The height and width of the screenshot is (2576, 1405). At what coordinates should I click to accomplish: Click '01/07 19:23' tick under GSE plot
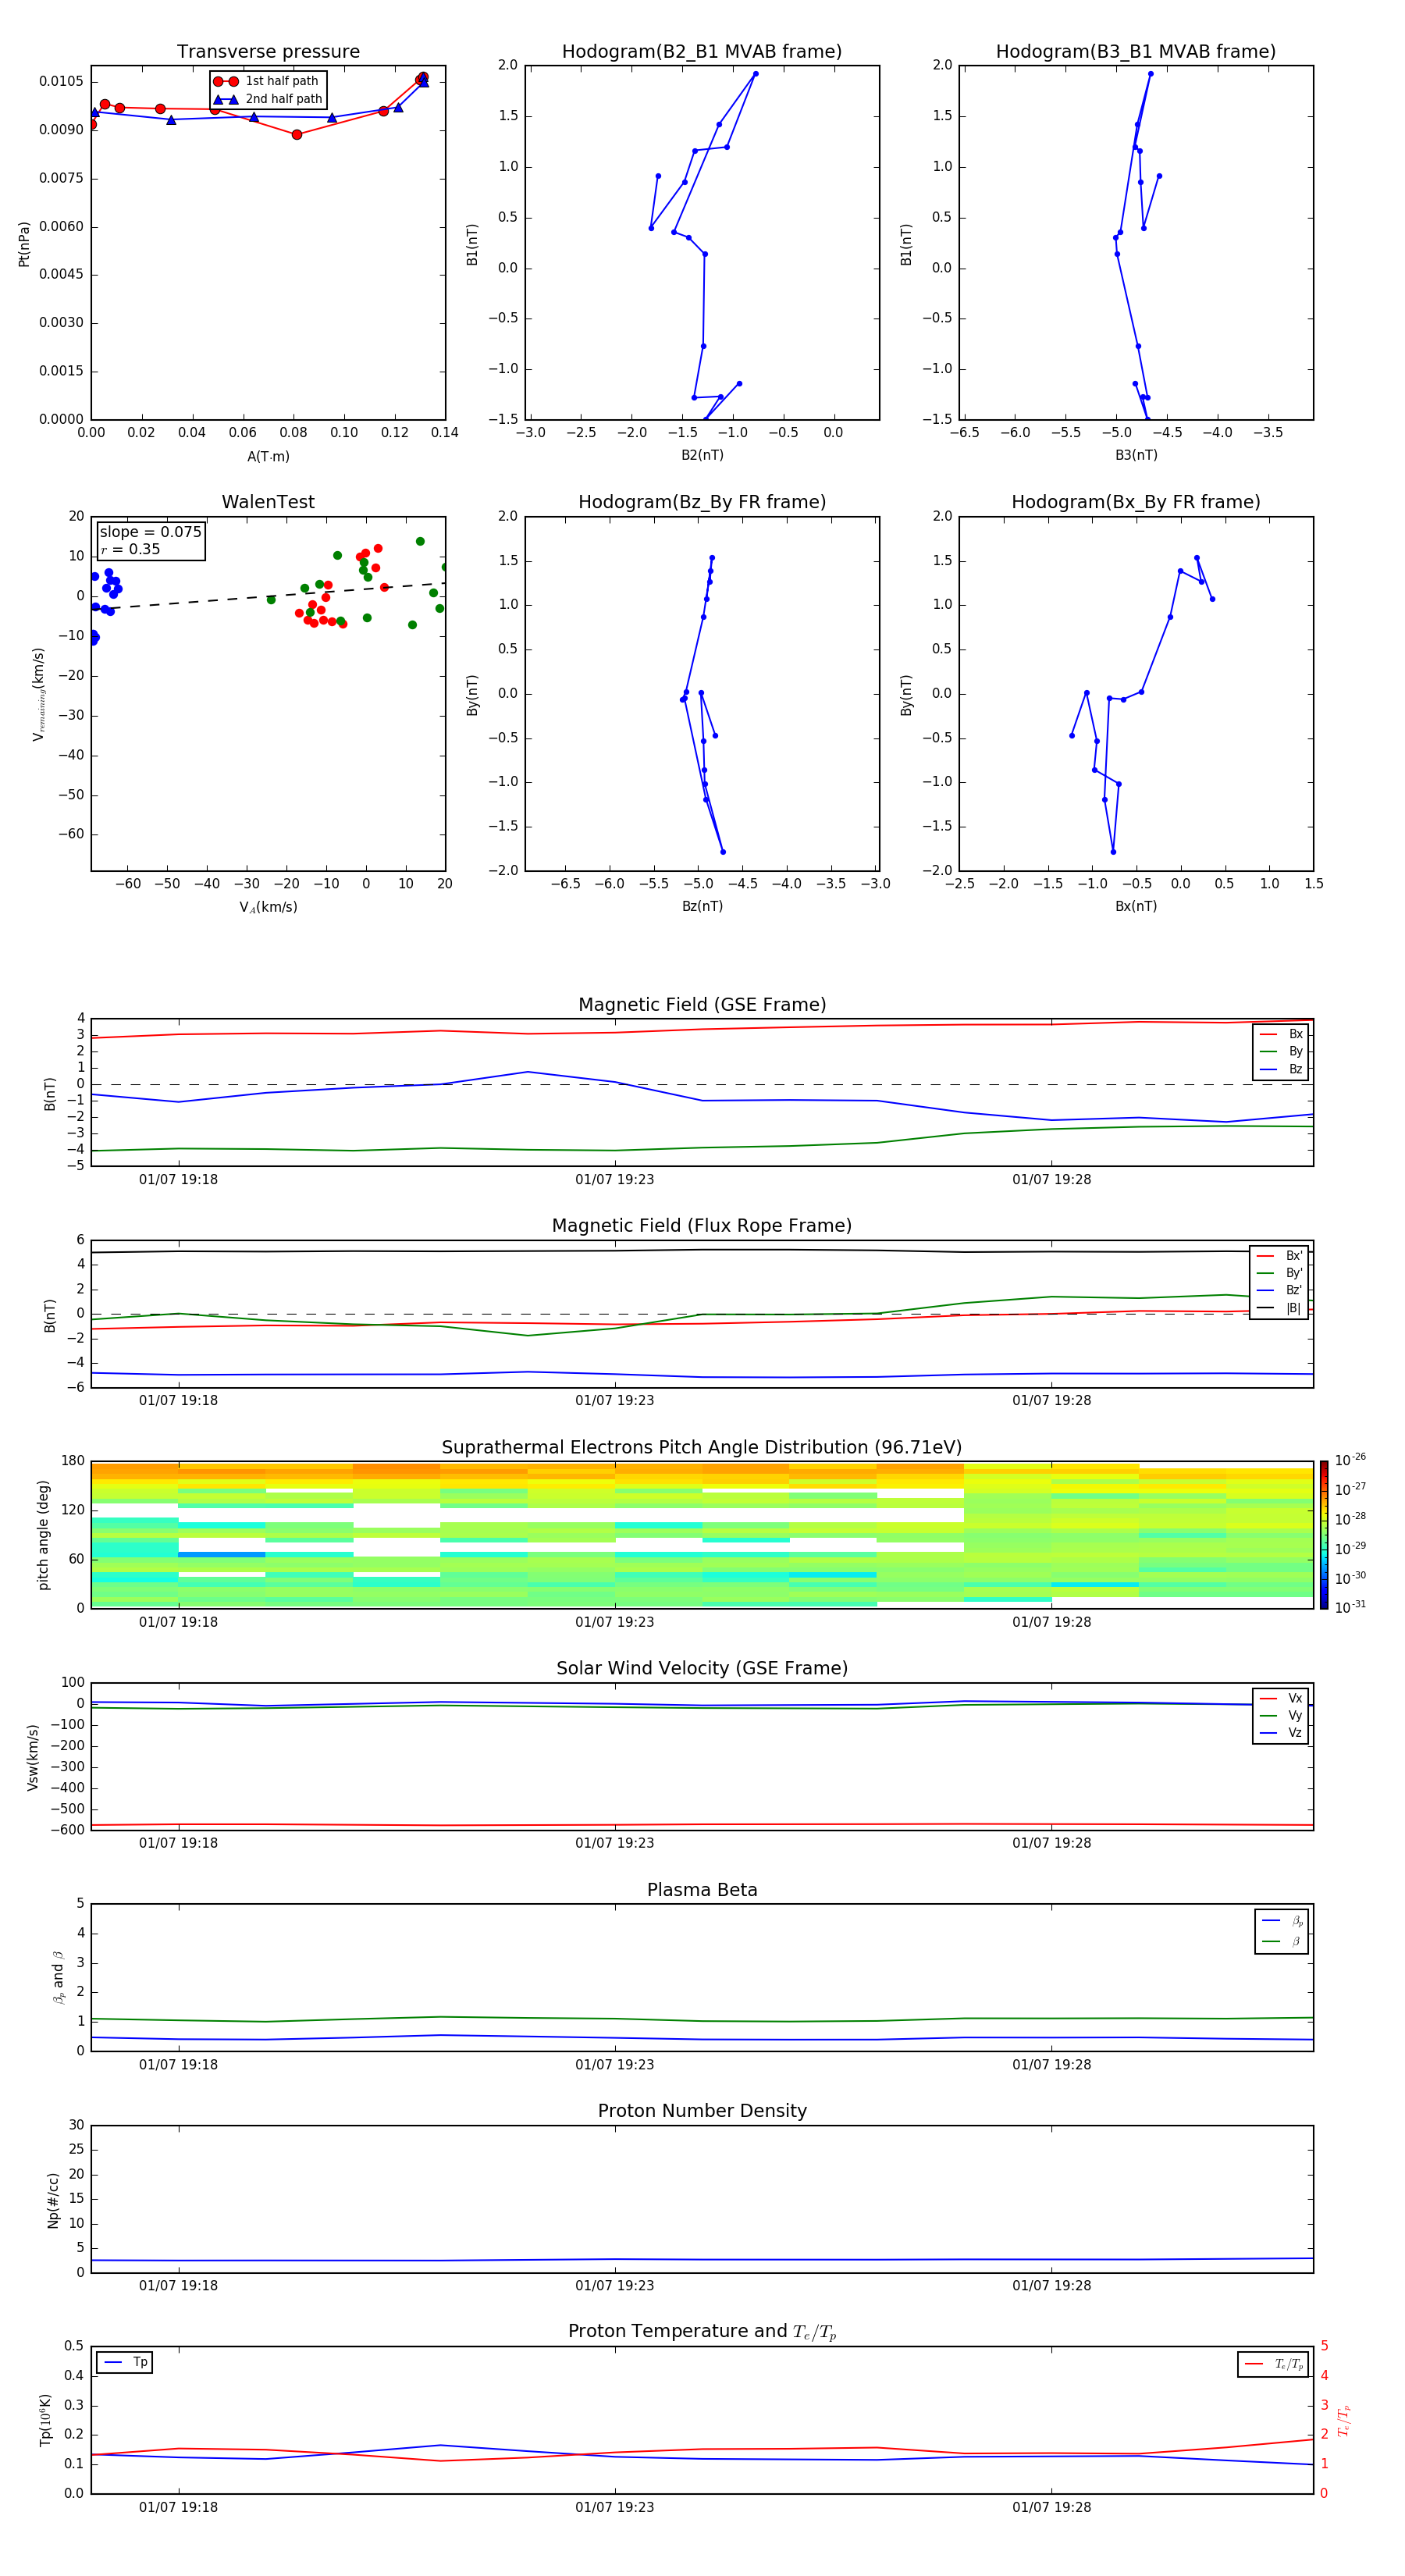(614, 1179)
